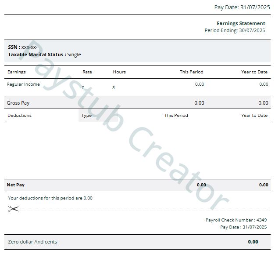Click the masked SSN field
The height and width of the screenshot is (258, 275).
click(x=29, y=47)
